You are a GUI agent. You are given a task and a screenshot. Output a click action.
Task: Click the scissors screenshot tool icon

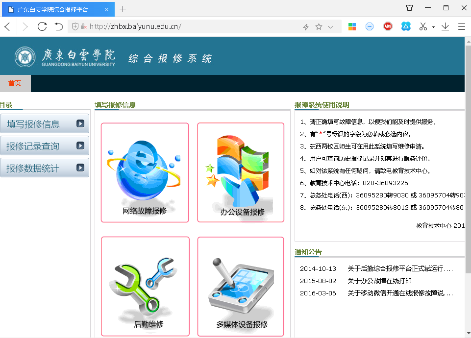[423, 27]
